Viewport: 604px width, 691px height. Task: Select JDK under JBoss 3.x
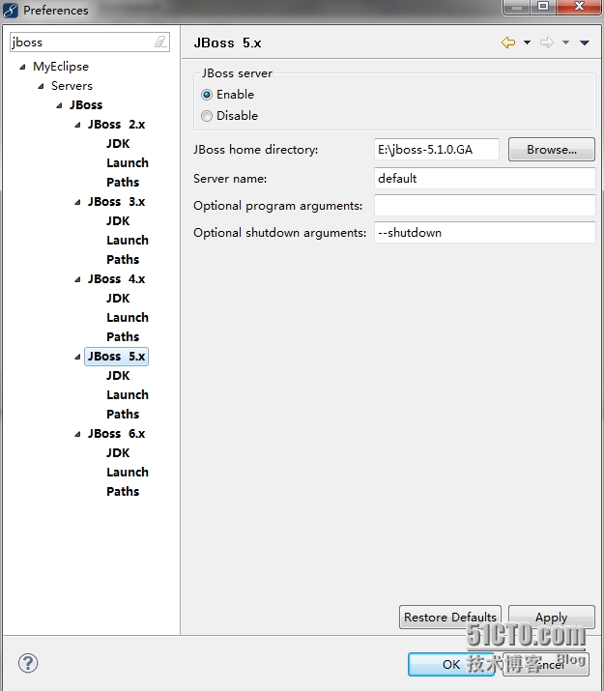(118, 220)
